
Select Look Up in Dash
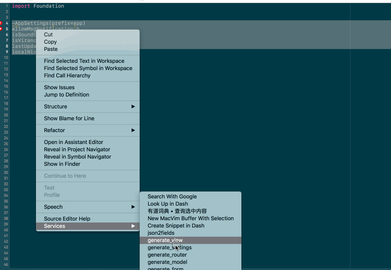pos(191,204)
